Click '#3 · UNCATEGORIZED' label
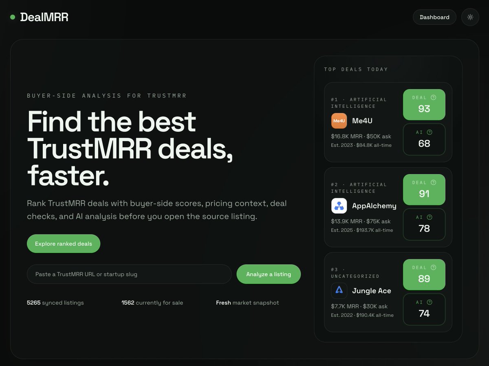The height and width of the screenshot is (366, 489). [x=355, y=273]
